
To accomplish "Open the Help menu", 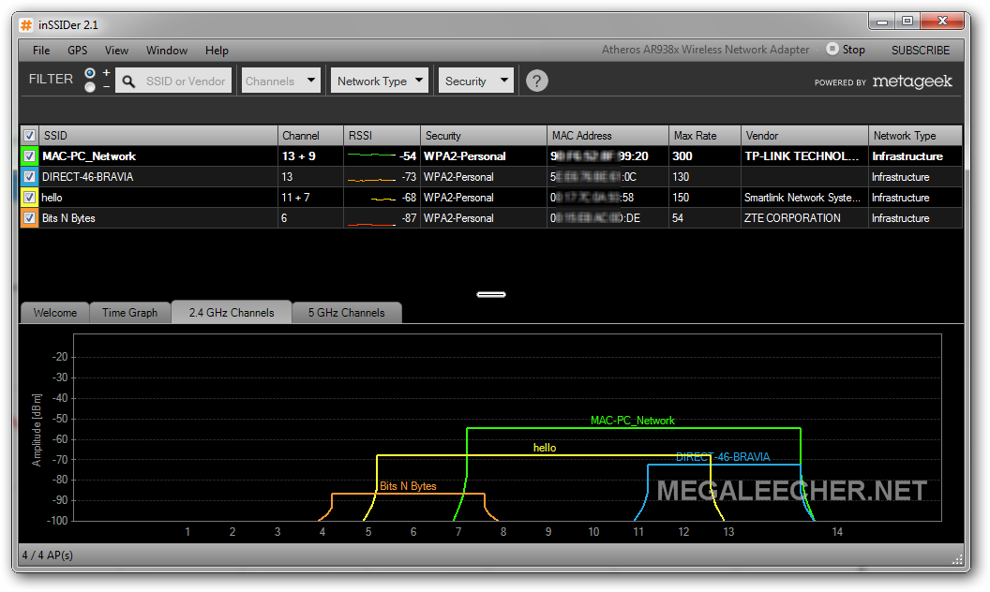I will click(x=217, y=51).
